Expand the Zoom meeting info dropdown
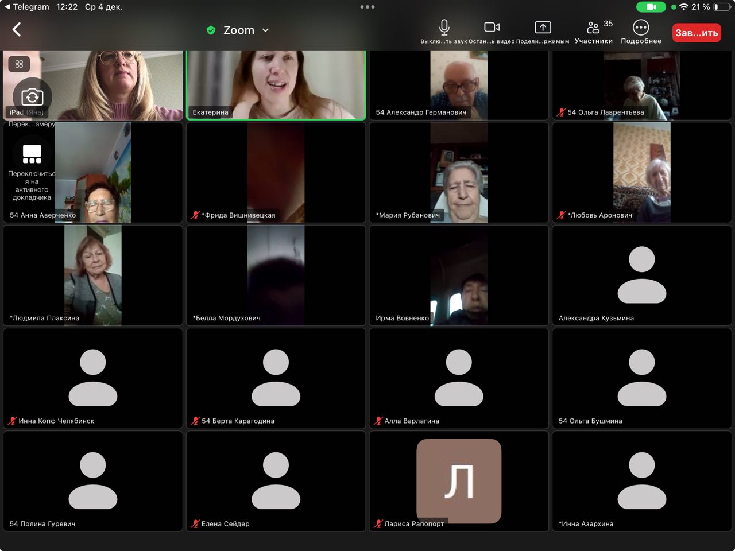The image size is (735, 551). (265, 30)
